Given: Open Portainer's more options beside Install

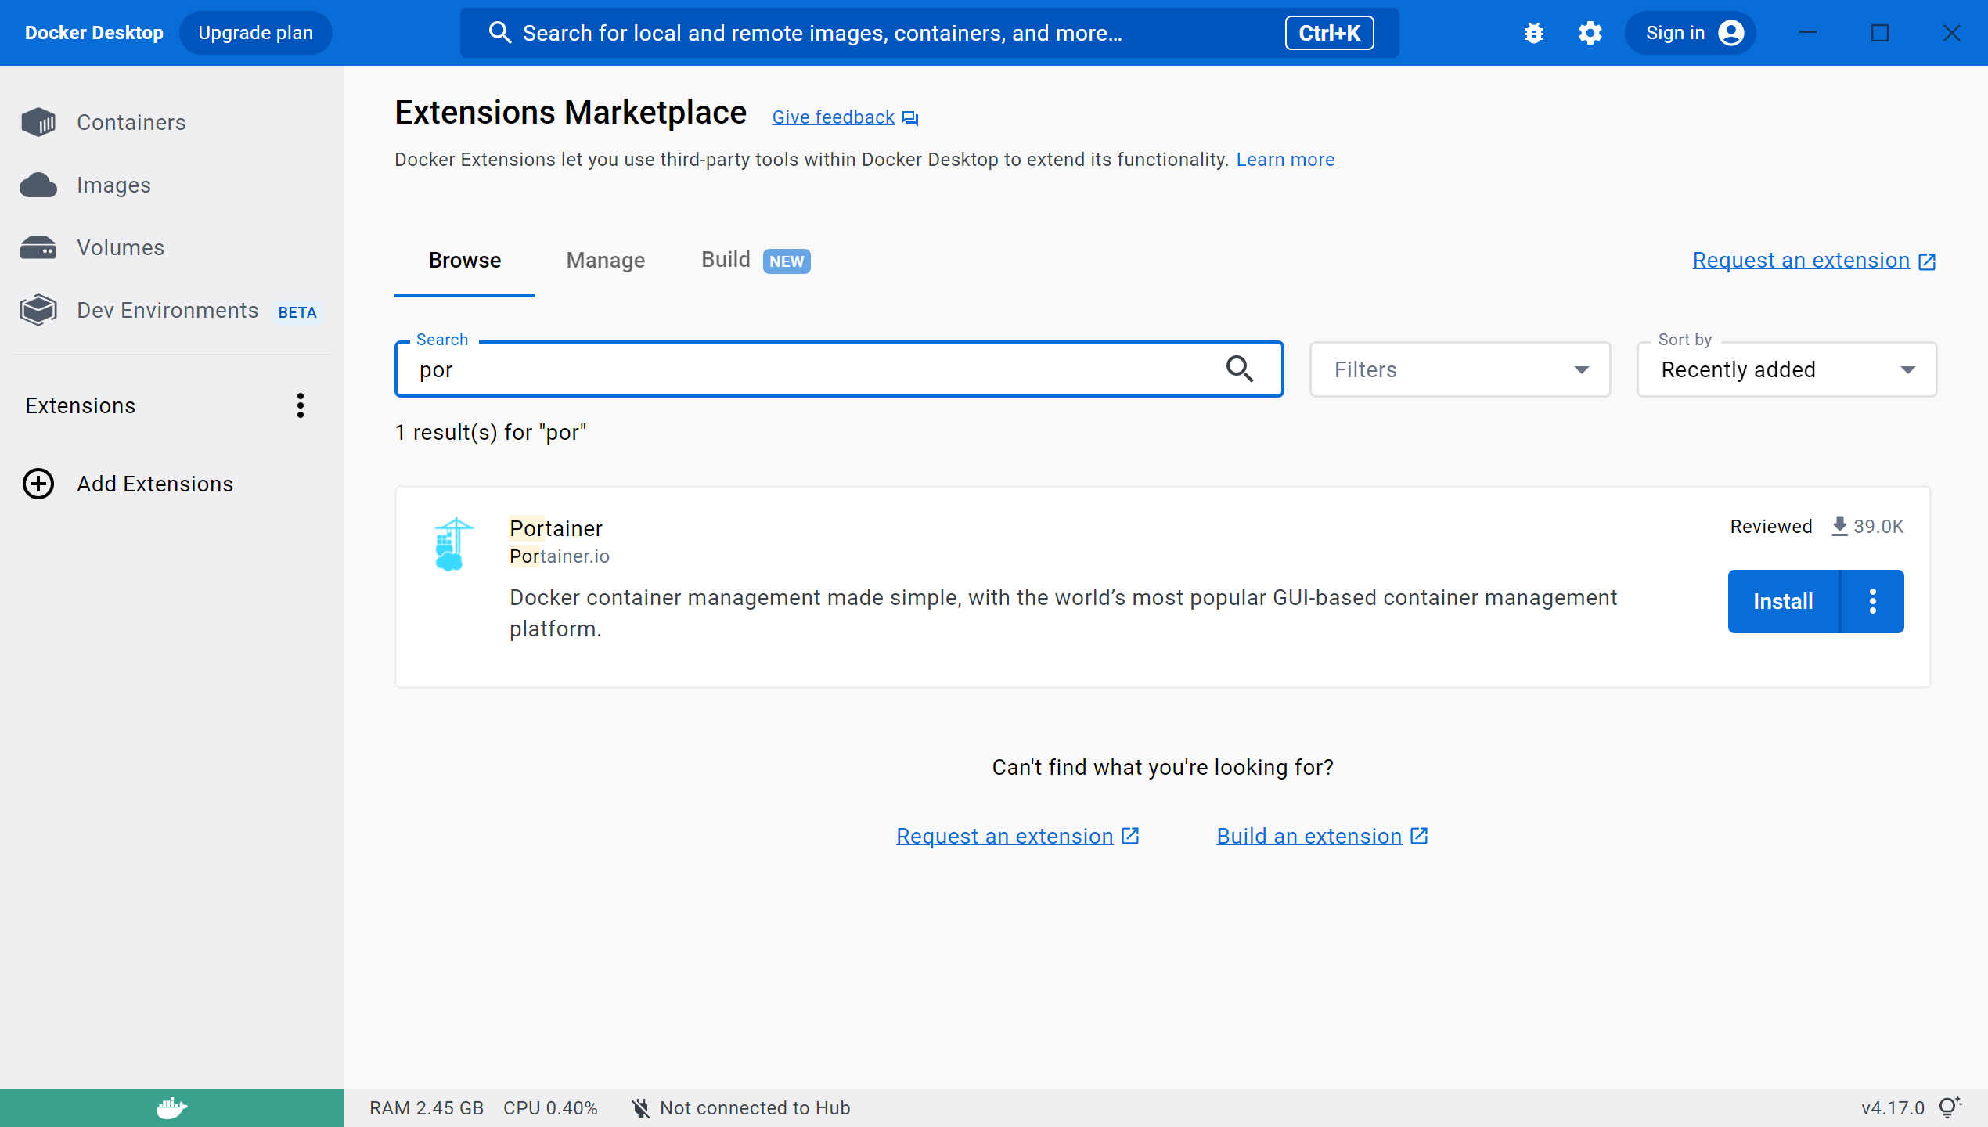Looking at the screenshot, I should point(1872,601).
